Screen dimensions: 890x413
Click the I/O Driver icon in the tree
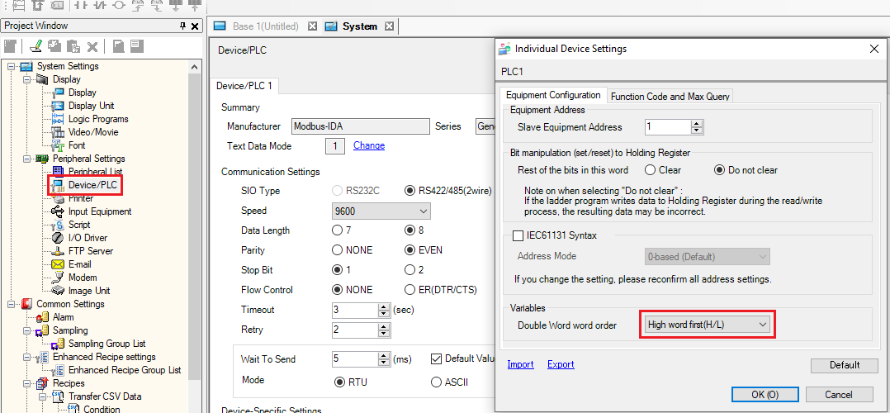coord(58,237)
